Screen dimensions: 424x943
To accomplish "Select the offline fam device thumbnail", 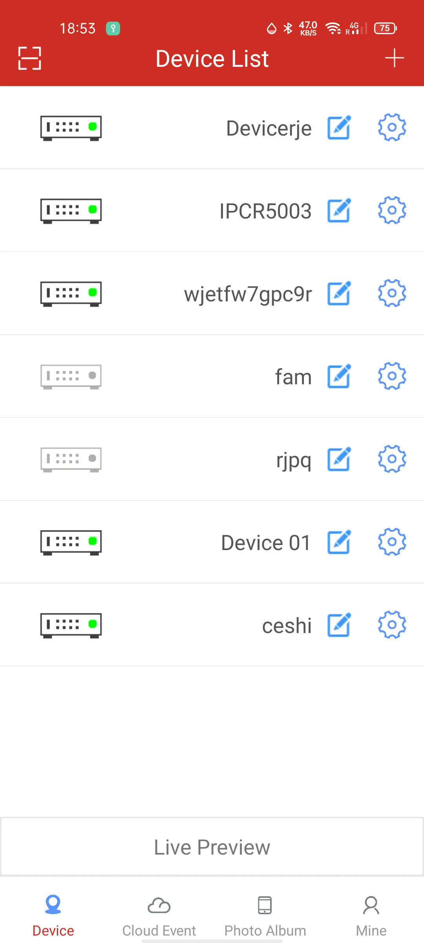I will 71,376.
